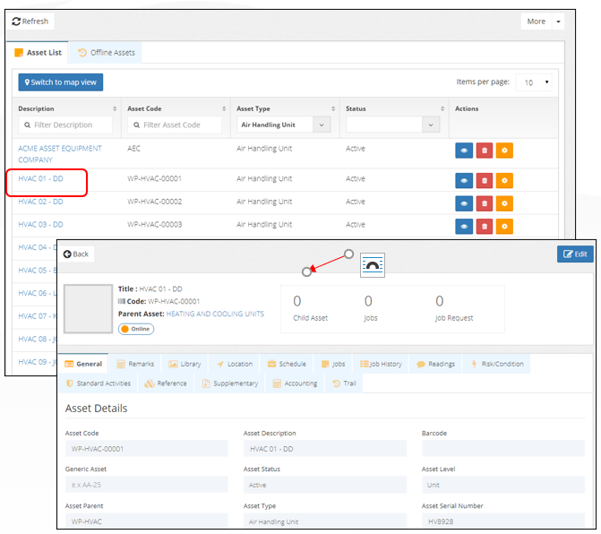Click the Generic Asset field
Screen dimensions: 601x534
tap(146, 485)
